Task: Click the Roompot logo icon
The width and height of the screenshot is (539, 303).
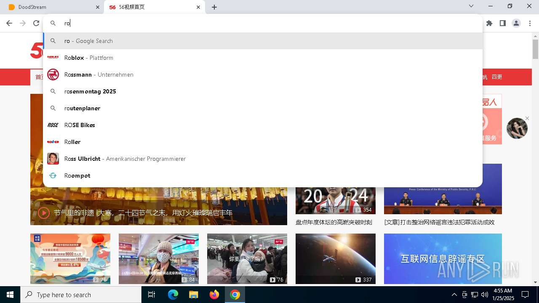Action: [53, 175]
